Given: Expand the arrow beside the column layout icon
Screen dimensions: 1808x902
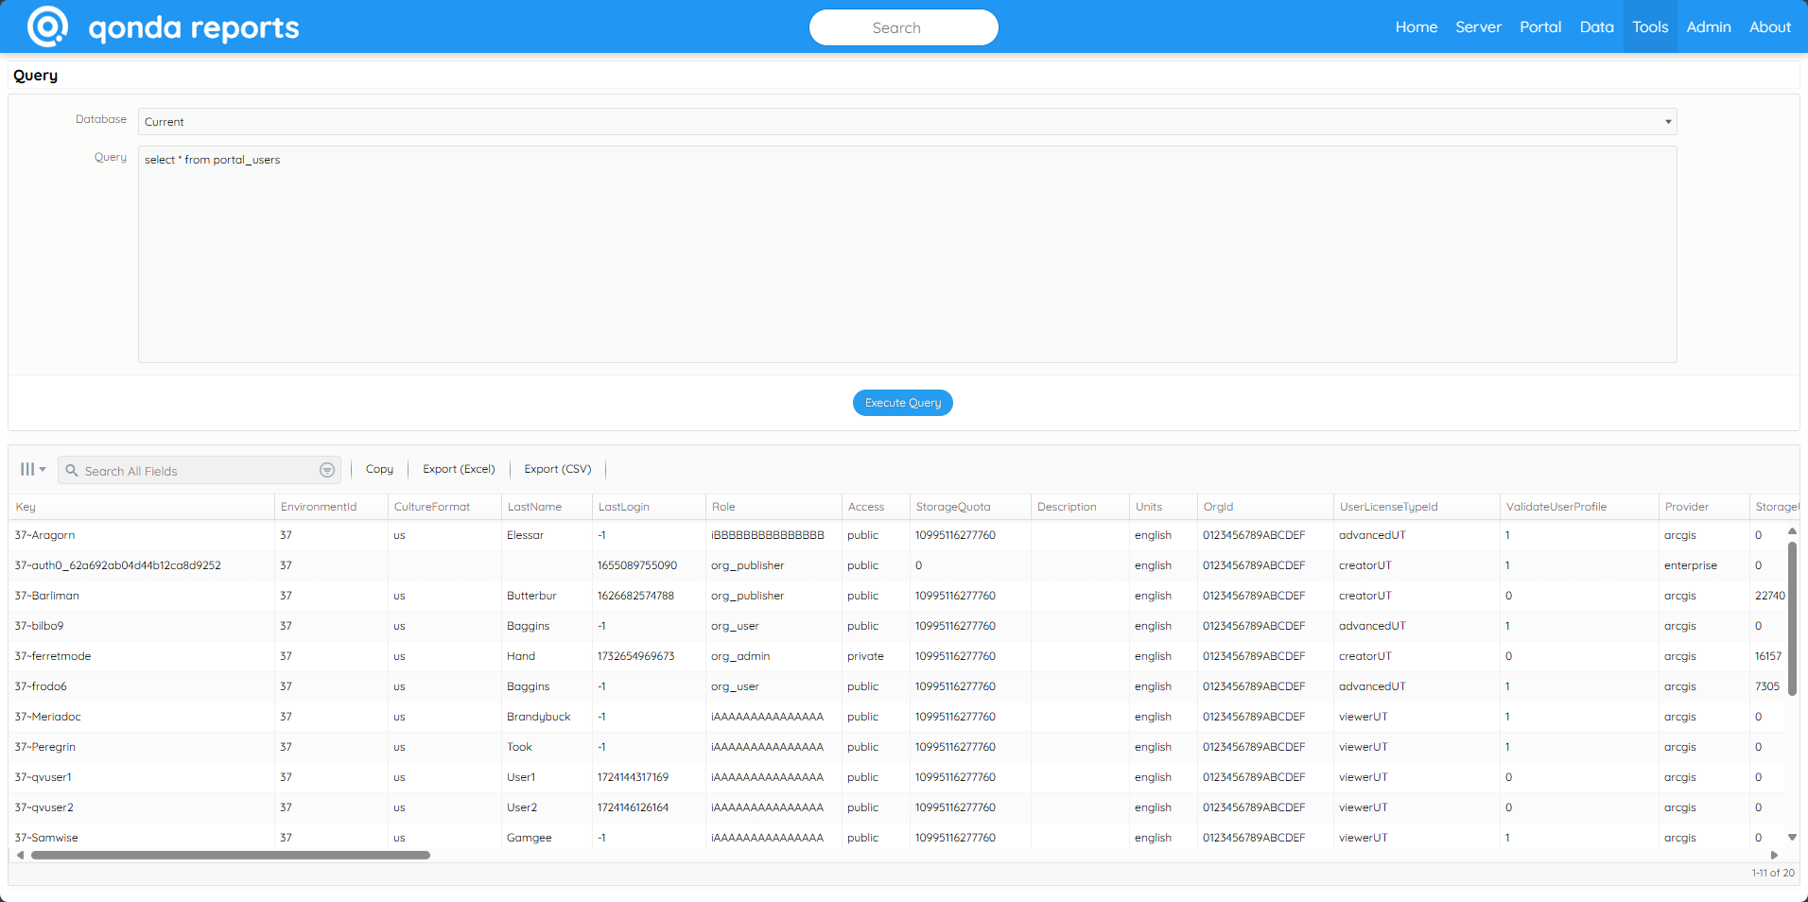Looking at the screenshot, I should point(42,469).
